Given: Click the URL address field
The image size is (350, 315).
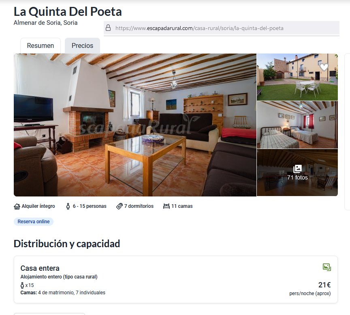Looking at the screenshot, I should pos(222,28).
